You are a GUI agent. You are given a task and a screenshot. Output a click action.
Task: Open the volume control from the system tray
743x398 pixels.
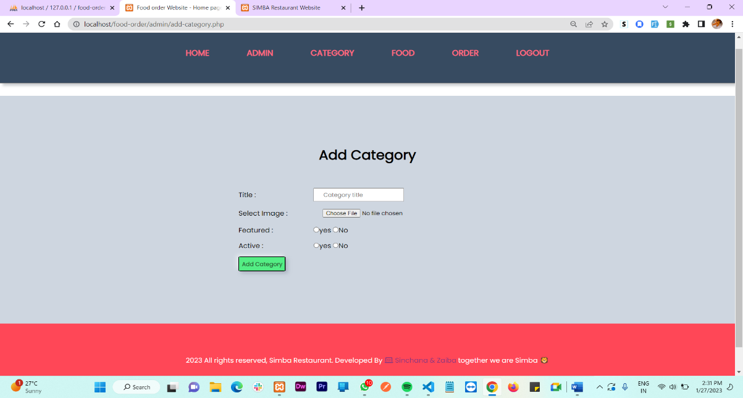[x=673, y=386]
